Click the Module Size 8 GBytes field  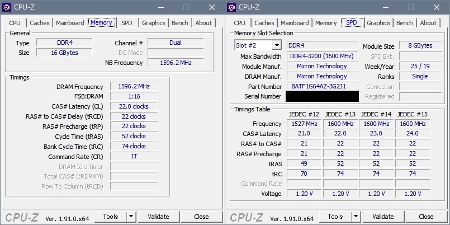tap(420, 45)
